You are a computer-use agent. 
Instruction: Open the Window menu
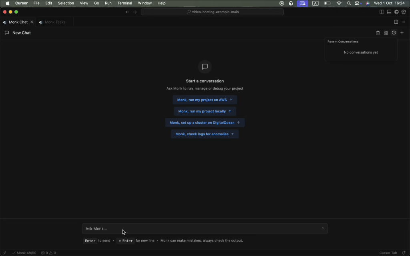pos(145,3)
